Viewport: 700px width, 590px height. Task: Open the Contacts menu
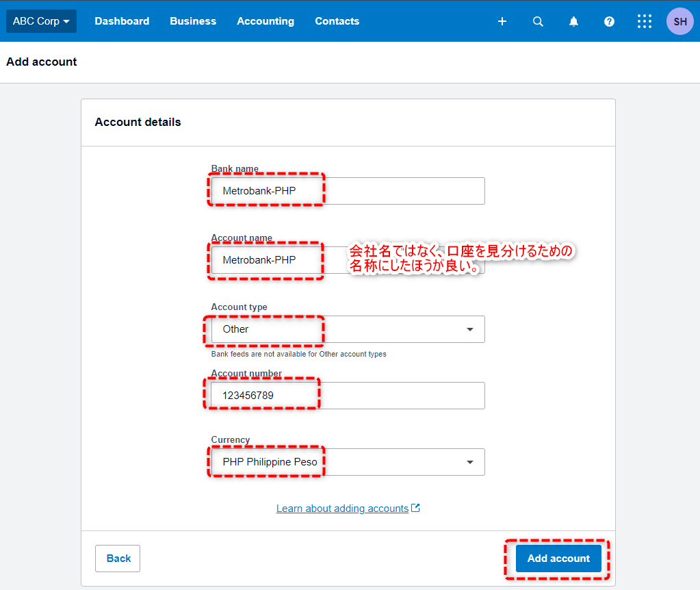[x=337, y=21]
